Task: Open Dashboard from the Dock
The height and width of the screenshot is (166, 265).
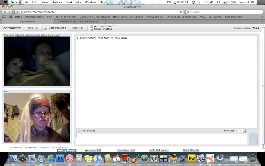Action: [x=23, y=159]
